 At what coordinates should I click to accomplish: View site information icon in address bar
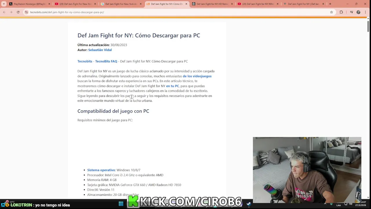coord(26,12)
